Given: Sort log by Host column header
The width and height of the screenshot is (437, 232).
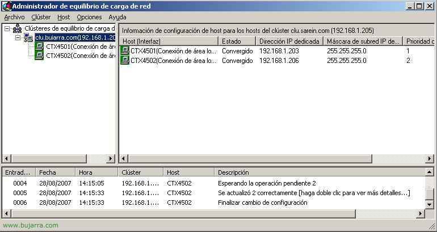Looking at the screenshot, I should [189, 172].
